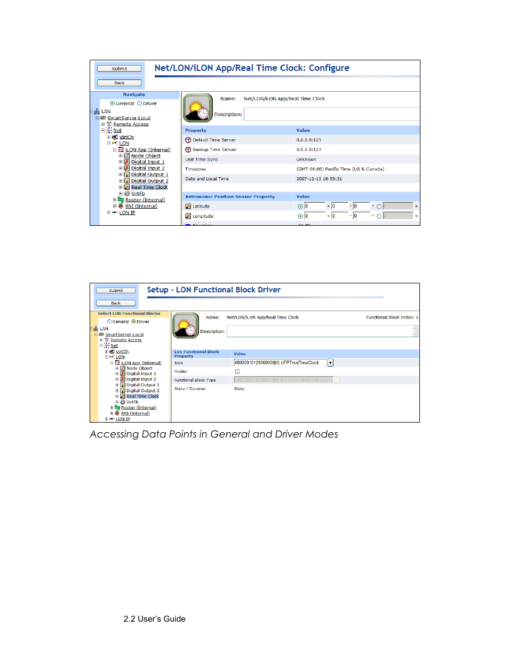The height and width of the screenshot is (659, 509).
Task: Click the Description field in Configure page
Action: pos(332,114)
